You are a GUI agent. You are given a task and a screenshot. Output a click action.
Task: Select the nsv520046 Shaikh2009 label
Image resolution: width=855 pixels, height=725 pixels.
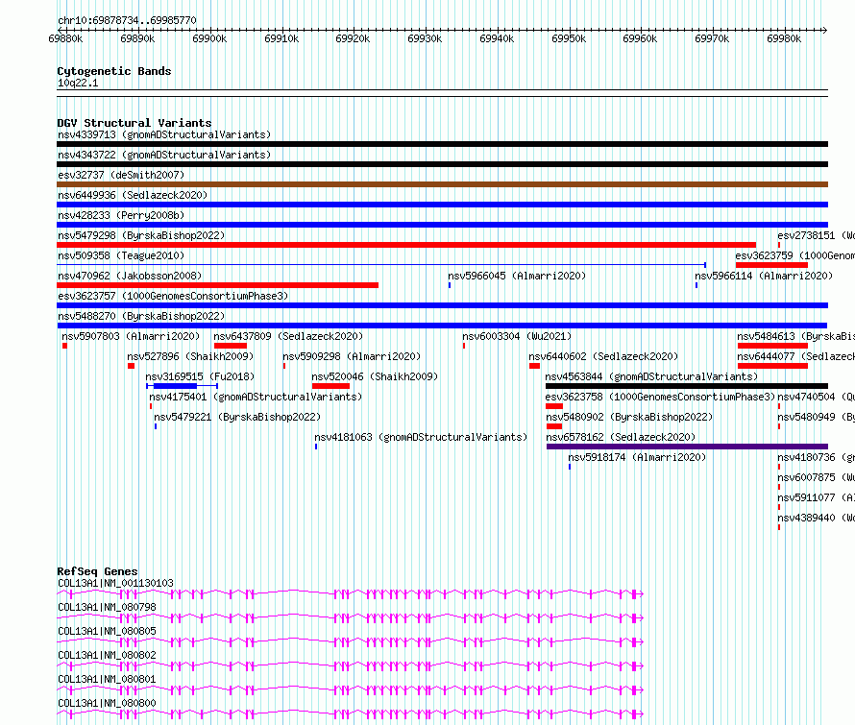pyautogui.click(x=375, y=376)
